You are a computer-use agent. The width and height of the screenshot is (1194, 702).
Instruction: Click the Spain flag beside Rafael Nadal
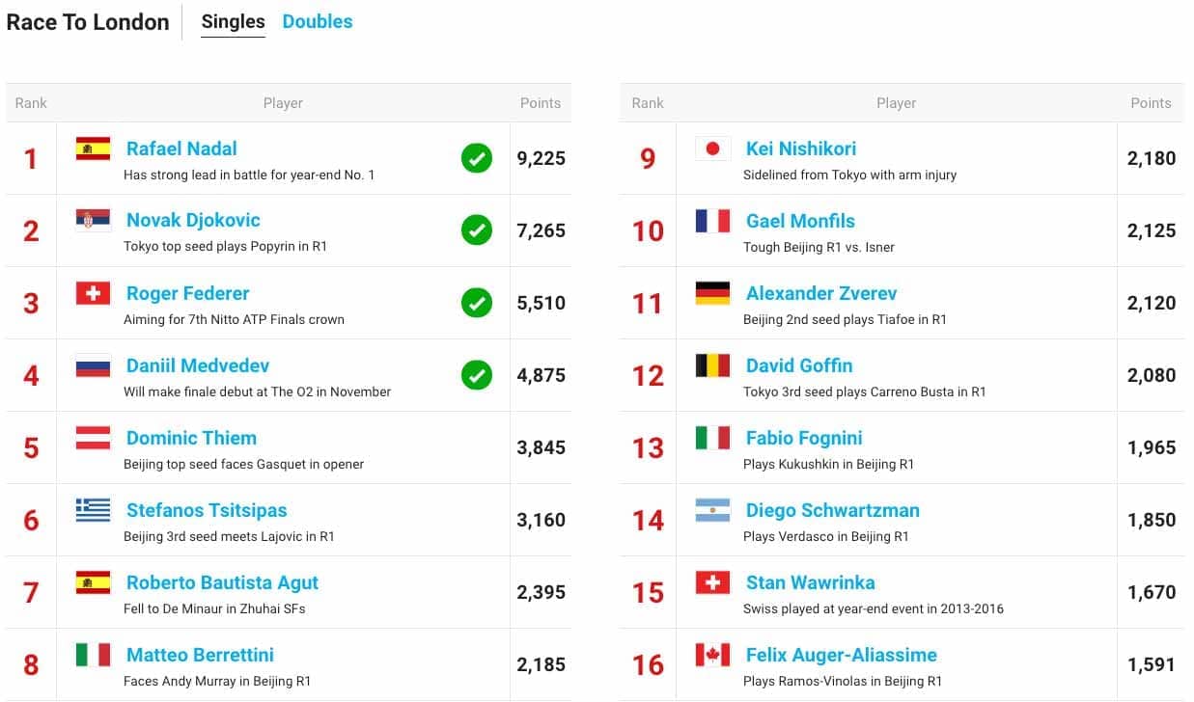click(93, 148)
